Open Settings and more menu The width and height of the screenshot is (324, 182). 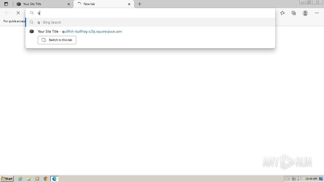(x=317, y=13)
